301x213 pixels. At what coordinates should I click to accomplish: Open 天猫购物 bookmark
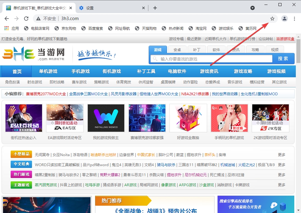pos(146,28)
